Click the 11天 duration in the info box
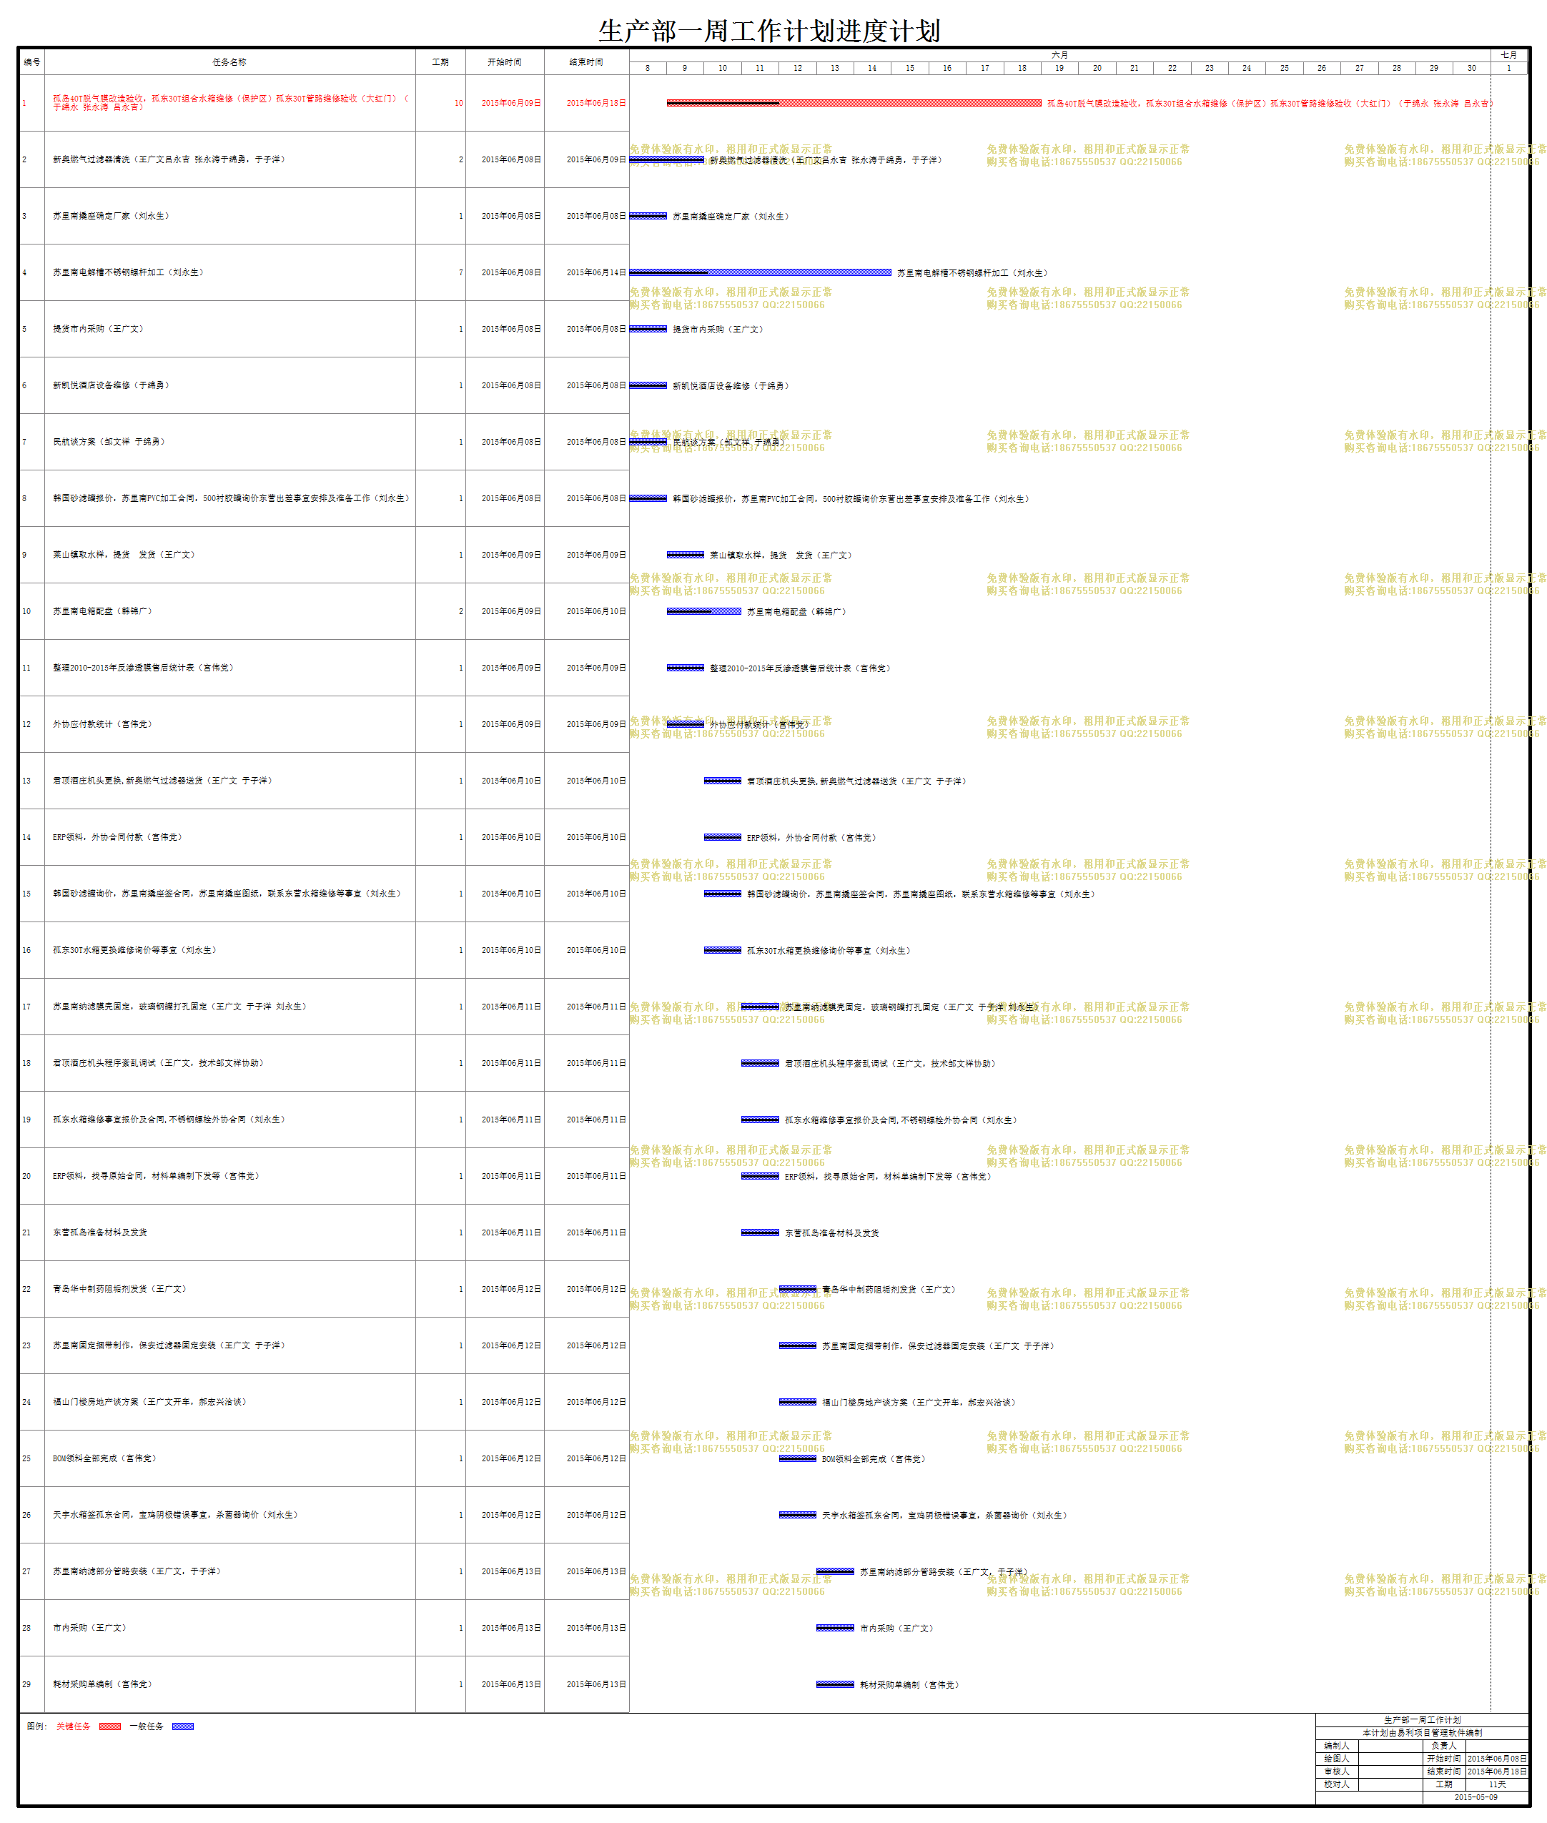This screenshot has height=1823, width=1547. (1497, 1784)
